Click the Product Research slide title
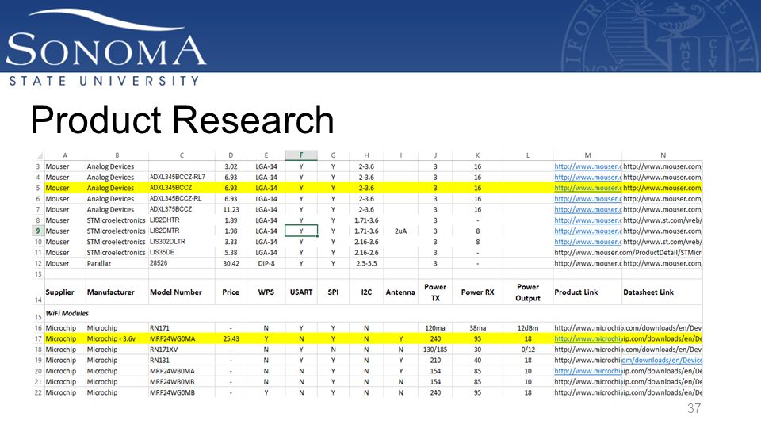The height and width of the screenshot is (428, 761). pos(182,120)
